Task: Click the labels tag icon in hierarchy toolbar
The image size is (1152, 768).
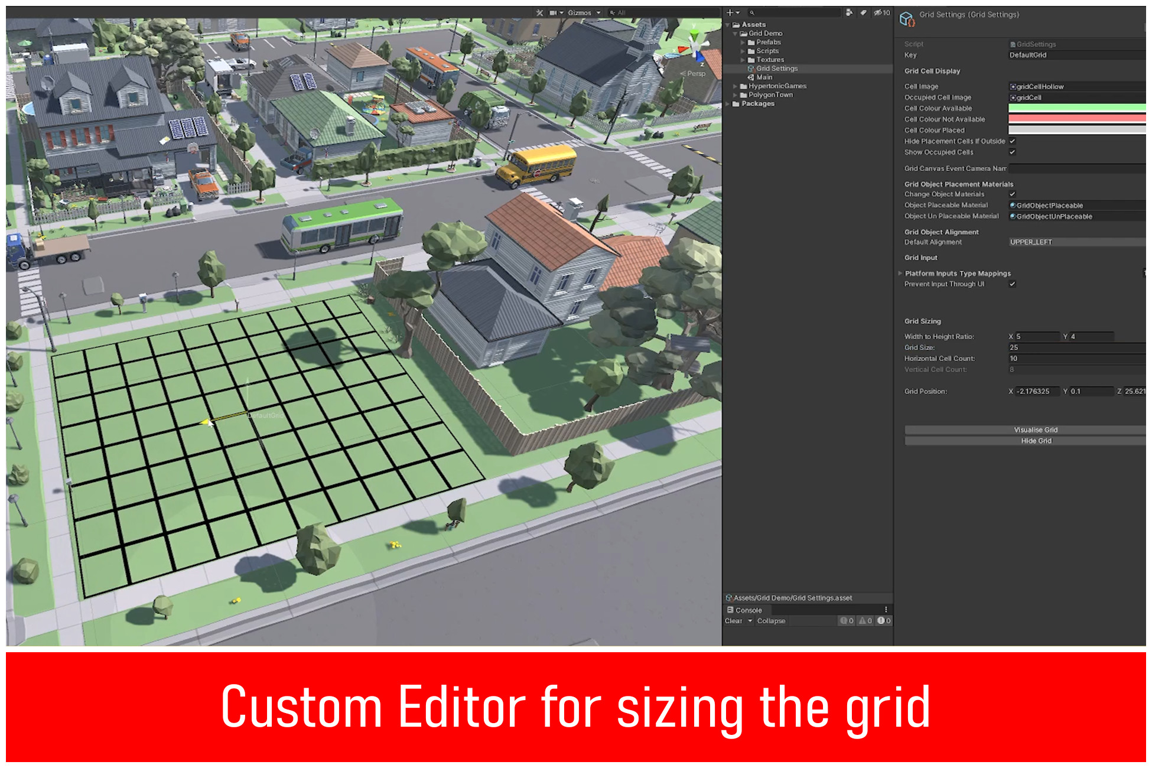Action: pos(864,12)
